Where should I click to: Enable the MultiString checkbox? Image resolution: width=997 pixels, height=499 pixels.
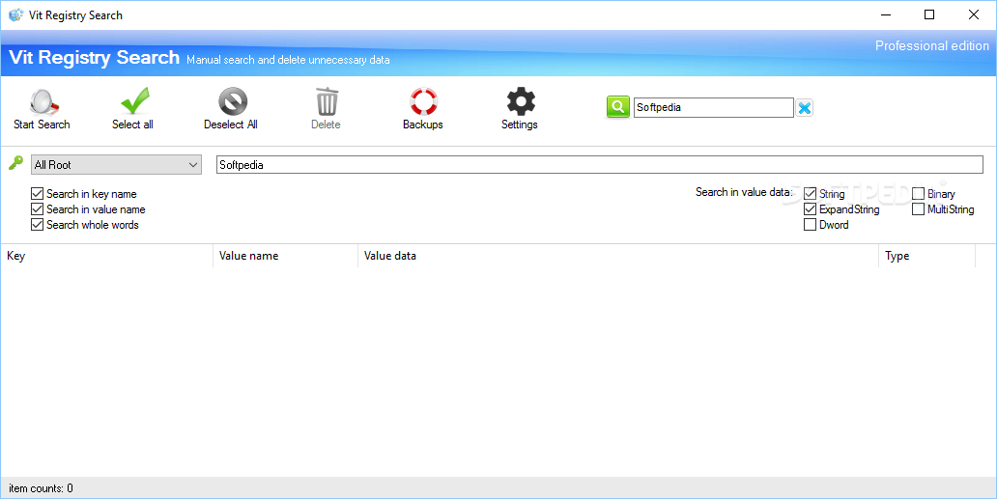[918, 208]
